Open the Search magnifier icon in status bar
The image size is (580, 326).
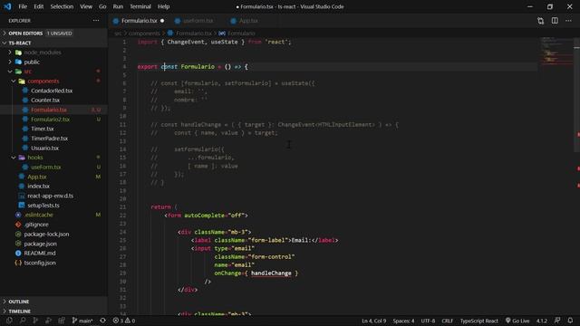[23, 321]
